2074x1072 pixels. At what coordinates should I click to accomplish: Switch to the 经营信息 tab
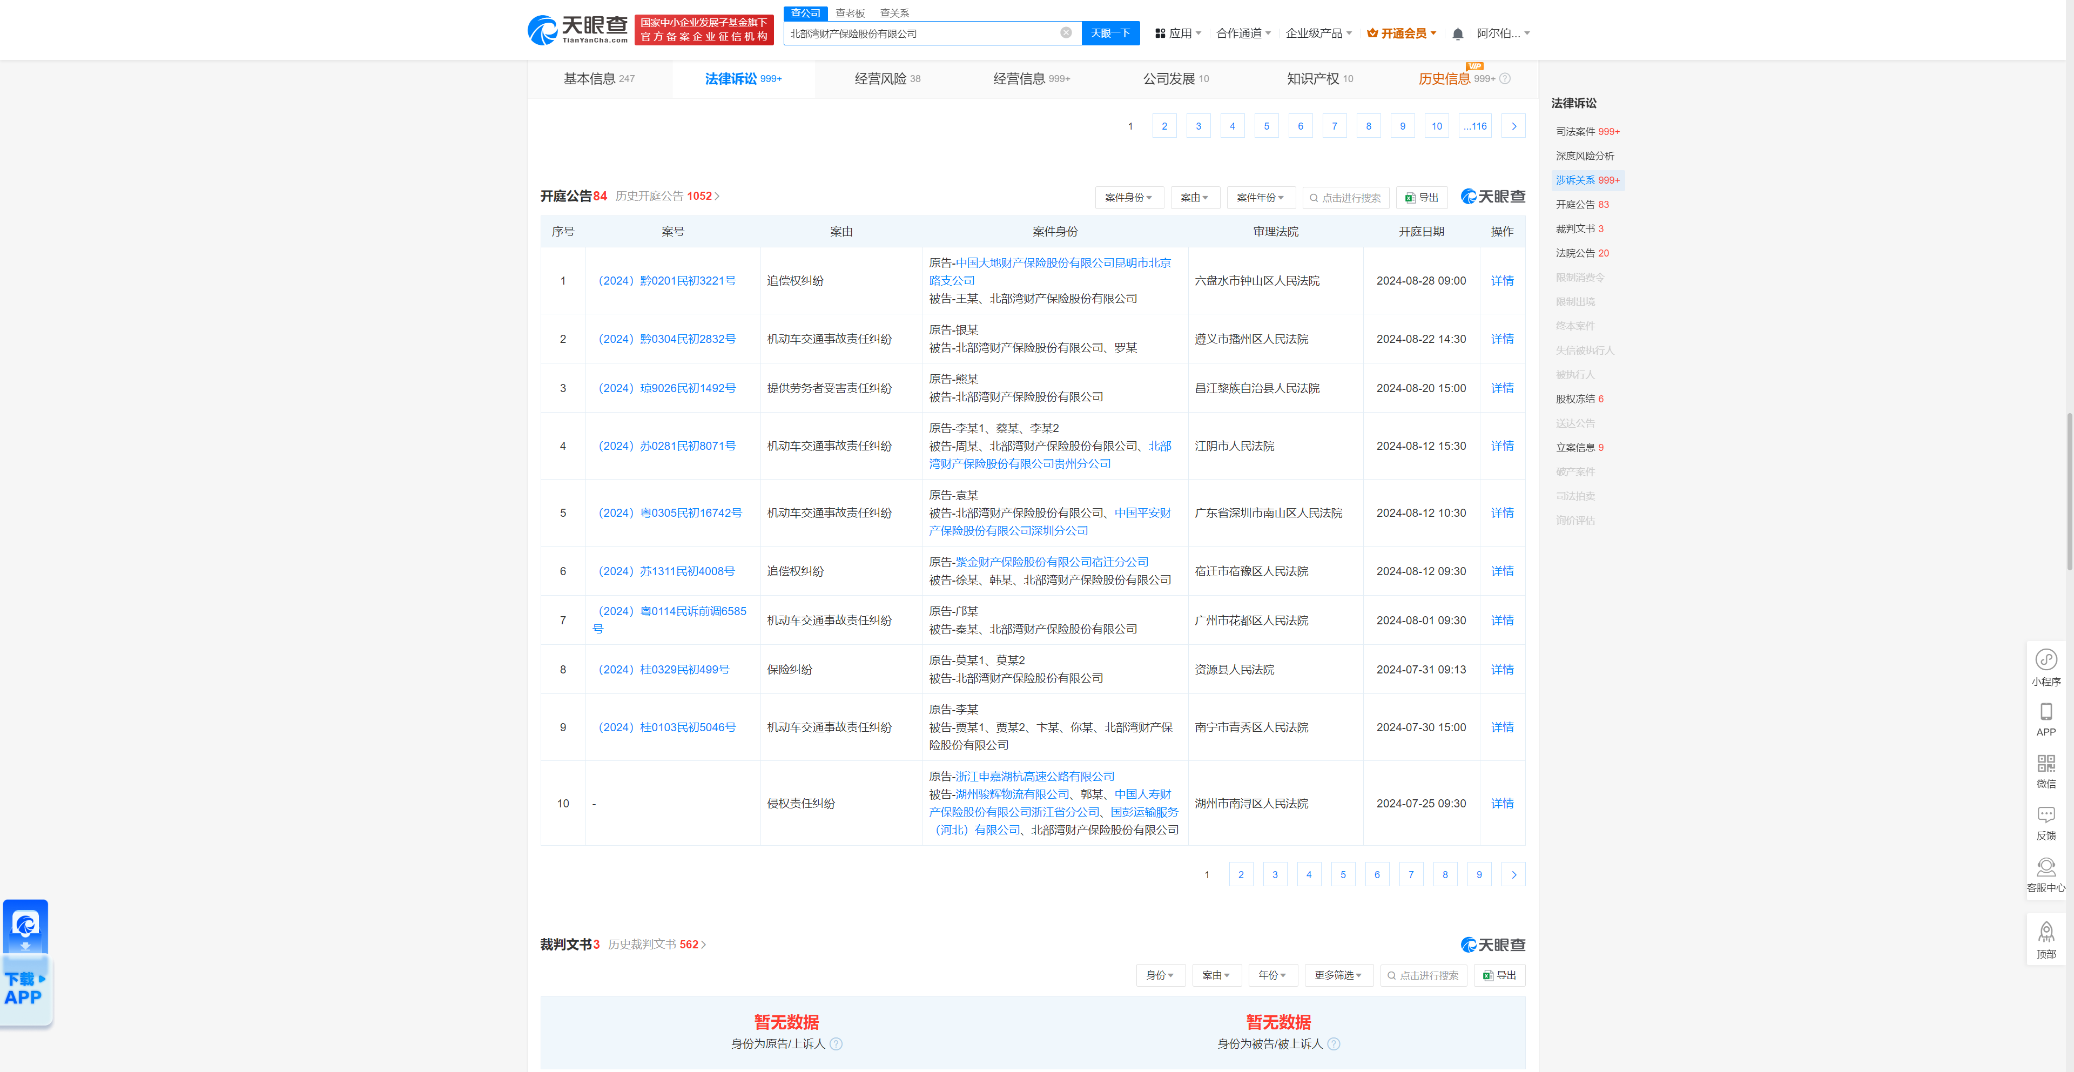pos(1032,78)
